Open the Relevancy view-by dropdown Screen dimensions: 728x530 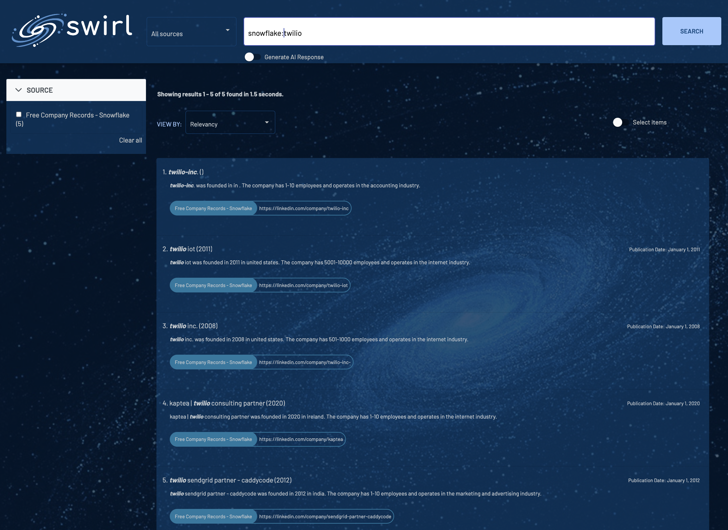(230, 123)
